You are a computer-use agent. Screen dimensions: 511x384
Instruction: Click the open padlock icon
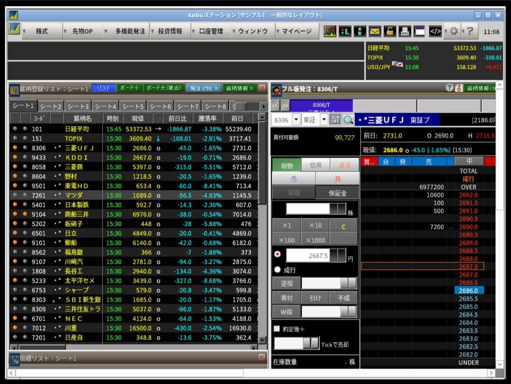390,31
